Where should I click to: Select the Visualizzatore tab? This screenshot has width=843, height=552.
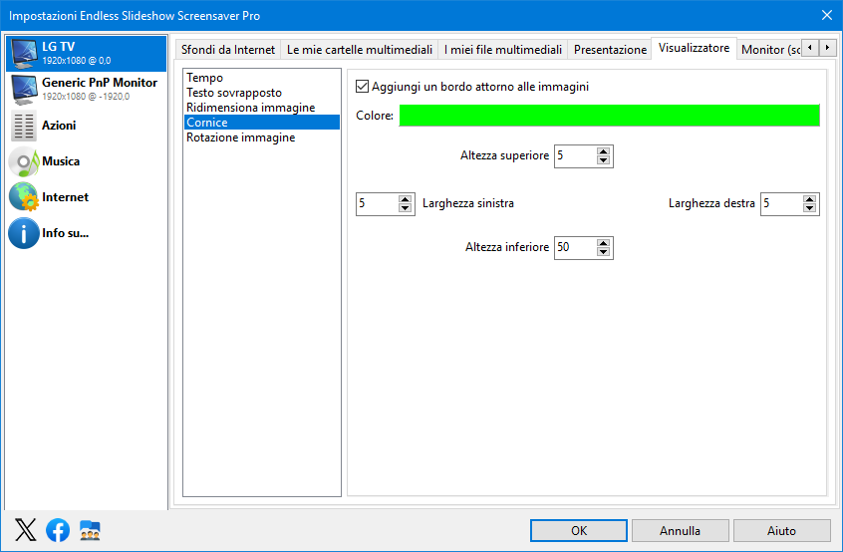[695, 48]
